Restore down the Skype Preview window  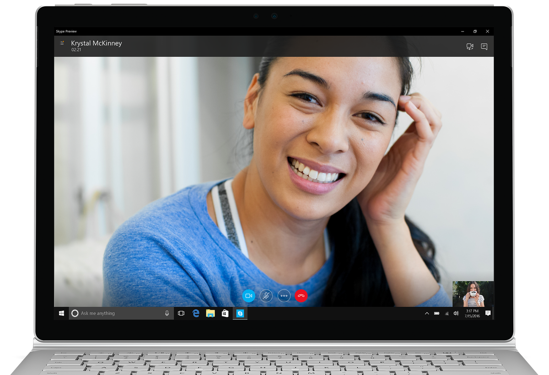(475, 32)
